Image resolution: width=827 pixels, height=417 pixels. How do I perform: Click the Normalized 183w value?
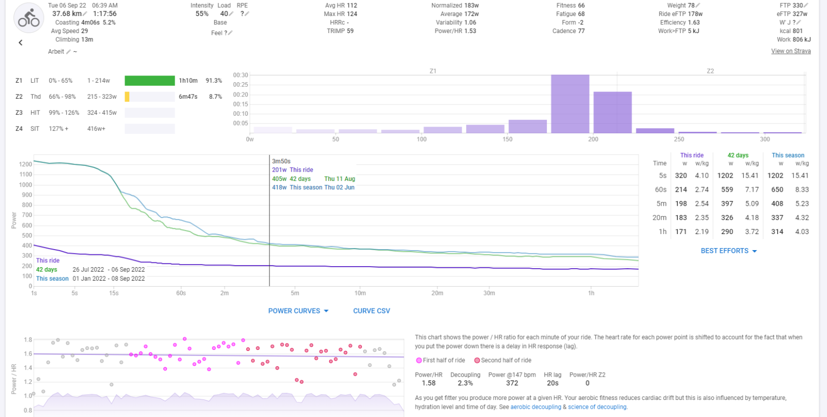click(x=471, y=6)
